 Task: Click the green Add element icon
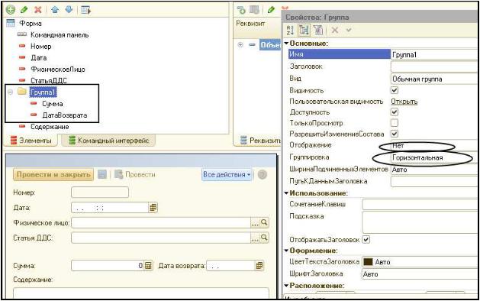point(11,10)
